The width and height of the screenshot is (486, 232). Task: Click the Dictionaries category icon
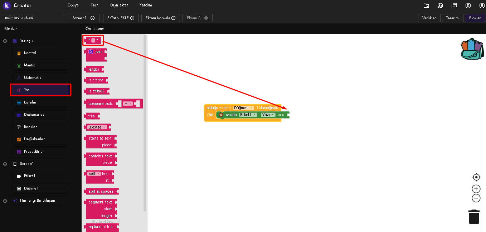click(19, 115)
